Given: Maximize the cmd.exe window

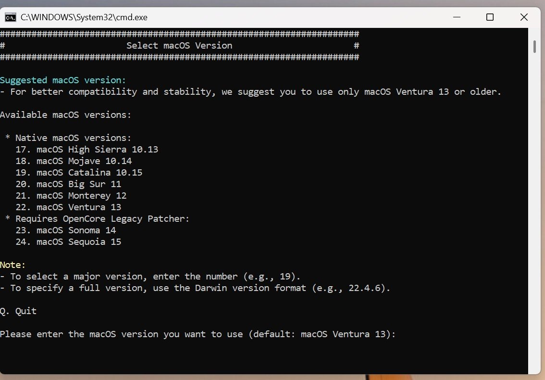Looking at the screenshot, I should coord(490,17).
